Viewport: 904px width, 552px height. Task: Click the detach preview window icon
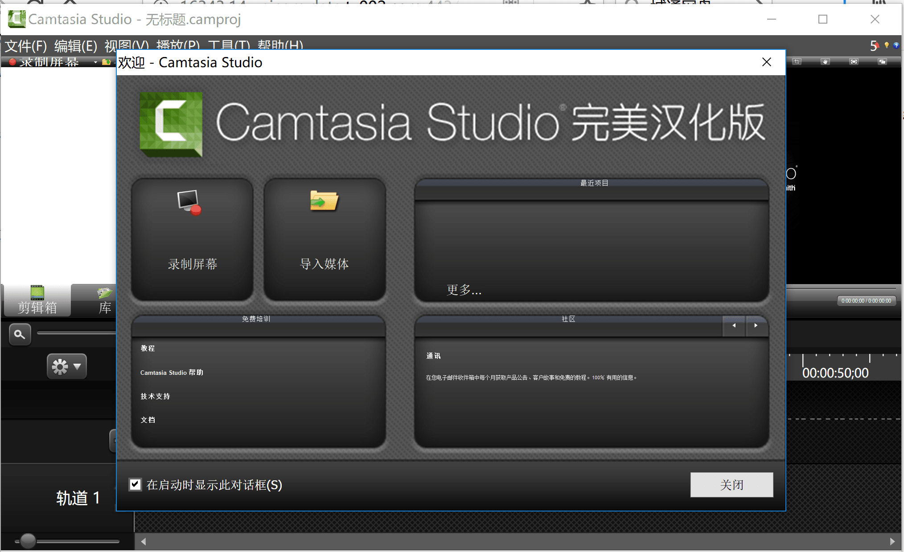tap(882, 61)
